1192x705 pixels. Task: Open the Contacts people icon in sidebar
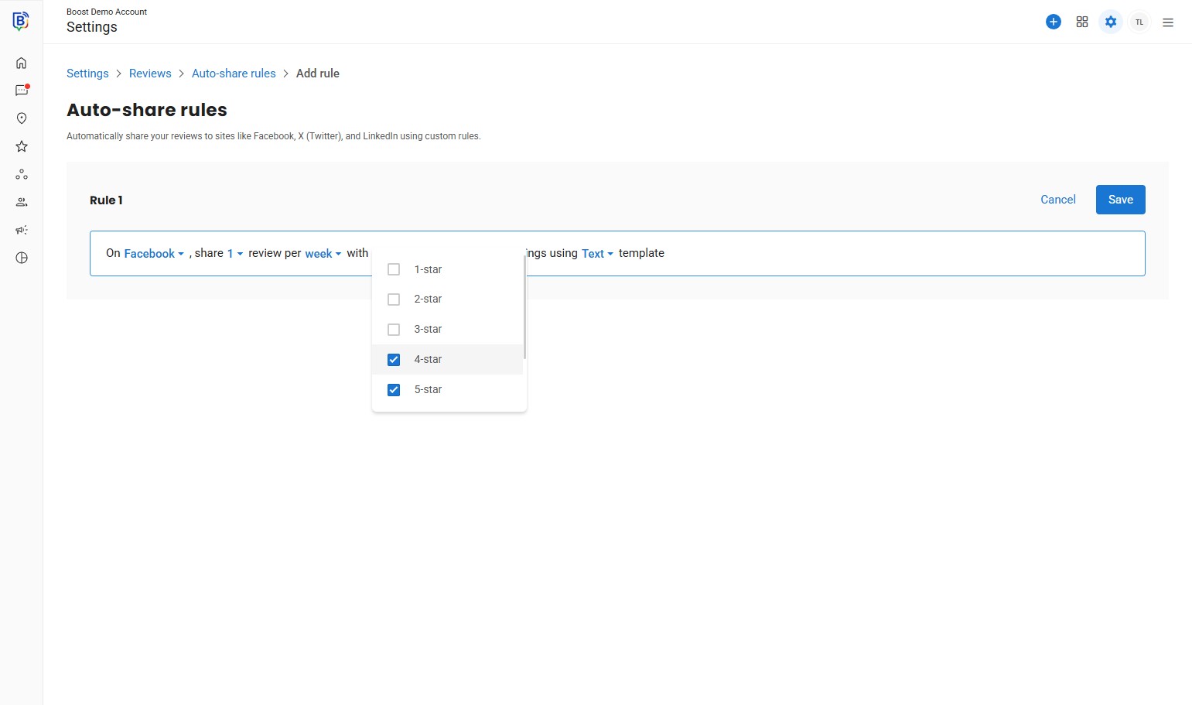tap(22, 202)
